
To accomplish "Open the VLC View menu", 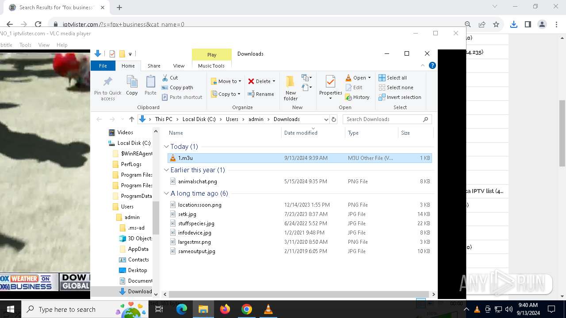I will pyautogui.click(x=44, y=45).
